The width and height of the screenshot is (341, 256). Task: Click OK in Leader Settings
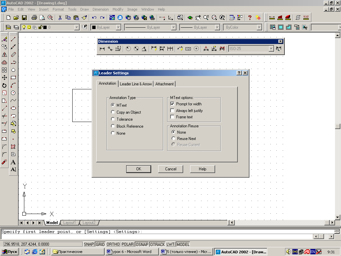point(139,169)
